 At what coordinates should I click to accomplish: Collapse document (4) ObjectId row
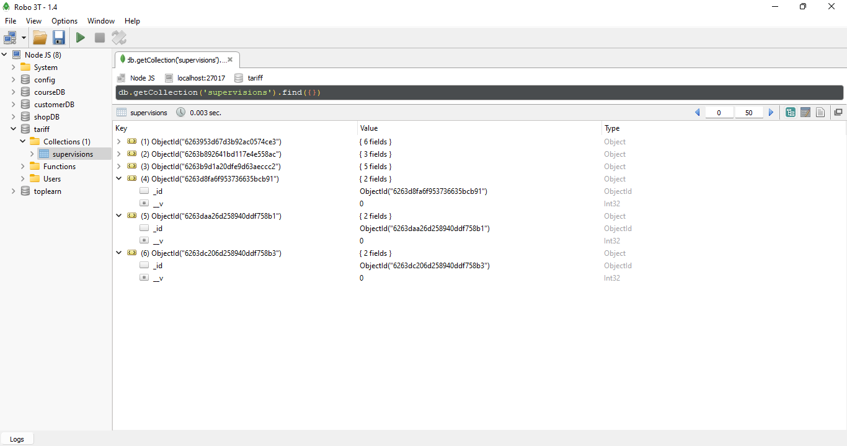click(x=119, y=179)
